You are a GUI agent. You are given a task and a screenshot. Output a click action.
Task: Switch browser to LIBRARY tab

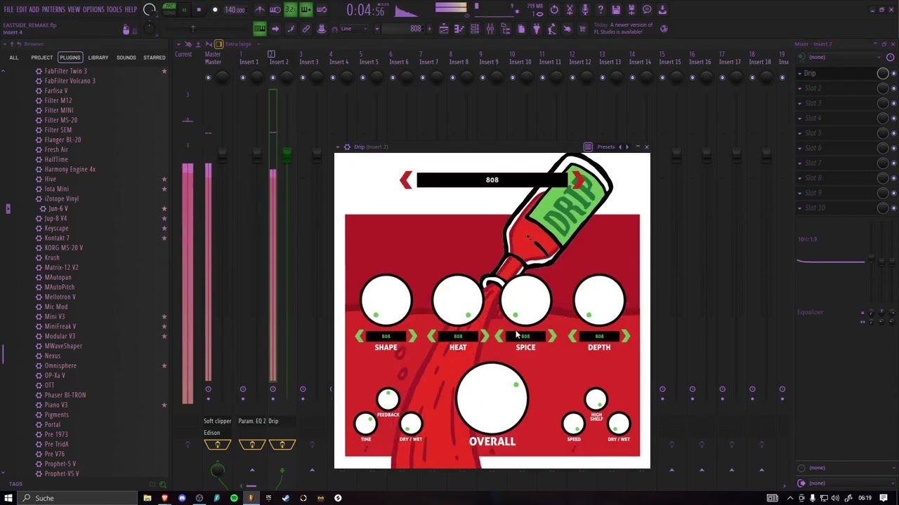[x=98, y=58]
